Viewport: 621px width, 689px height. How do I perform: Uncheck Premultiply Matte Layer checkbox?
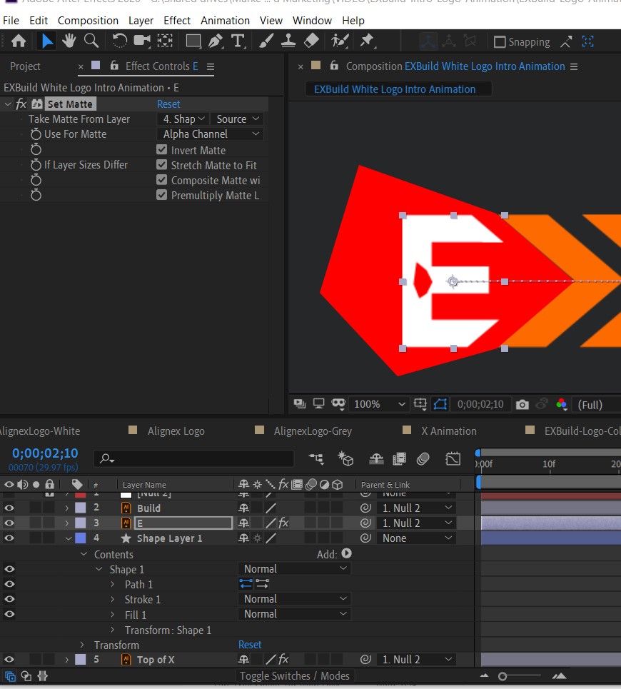click(x=161, y=195)
